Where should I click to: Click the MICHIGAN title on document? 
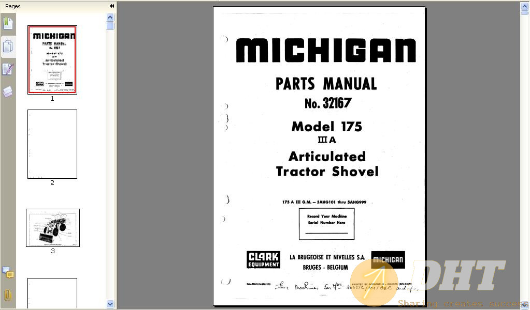[x=326, y=50]
